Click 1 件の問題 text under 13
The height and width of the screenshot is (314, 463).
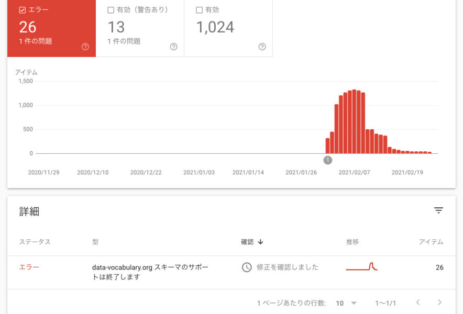(x=124, y=41)
